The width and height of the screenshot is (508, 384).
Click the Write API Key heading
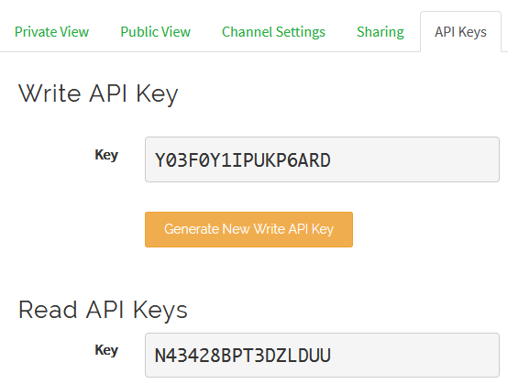pos(98,93)
